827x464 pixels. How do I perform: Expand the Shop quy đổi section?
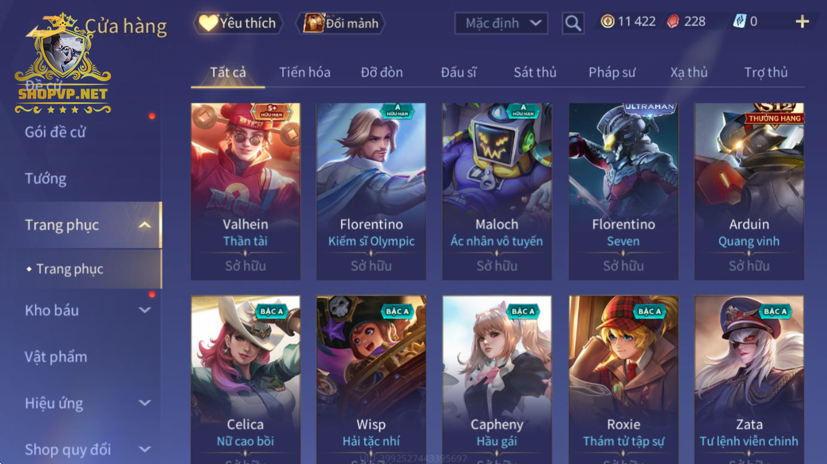coord(144,449)
